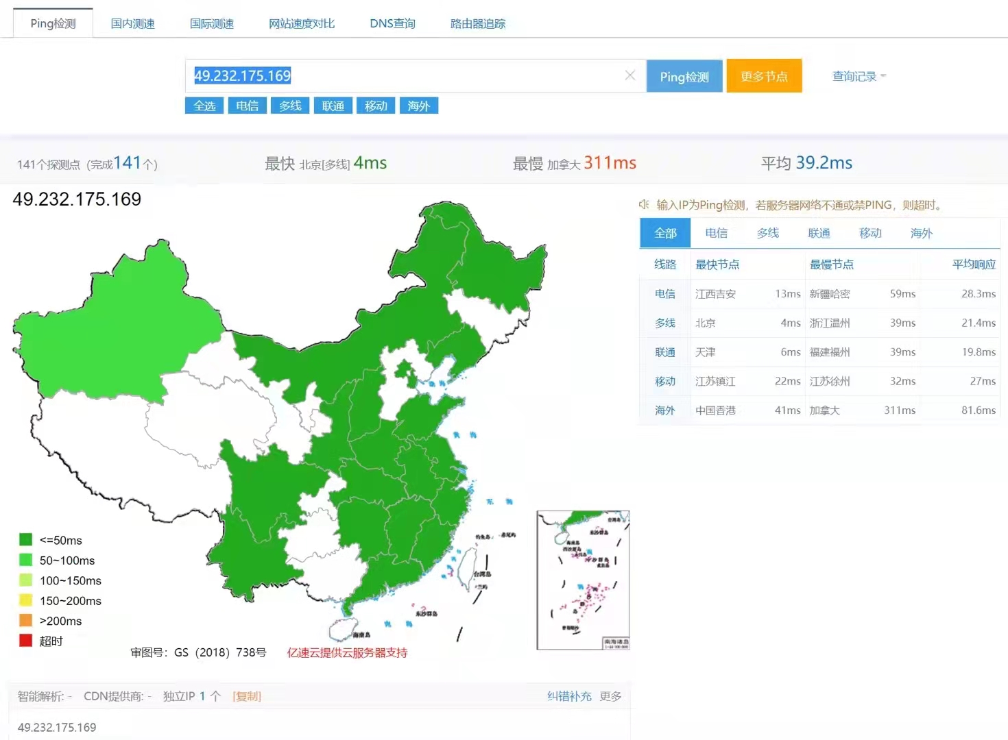This screenshot has height=740, width=1008.
Task: Click the [复制] copy link
Action: (x=247, y=696)
